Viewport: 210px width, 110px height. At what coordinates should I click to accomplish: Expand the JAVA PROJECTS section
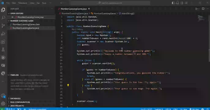coord(17,106)
